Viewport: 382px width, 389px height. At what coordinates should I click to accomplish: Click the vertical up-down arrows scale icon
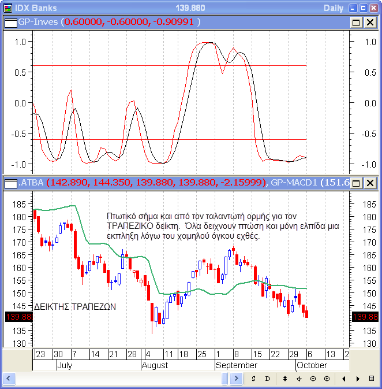point(284,379)
